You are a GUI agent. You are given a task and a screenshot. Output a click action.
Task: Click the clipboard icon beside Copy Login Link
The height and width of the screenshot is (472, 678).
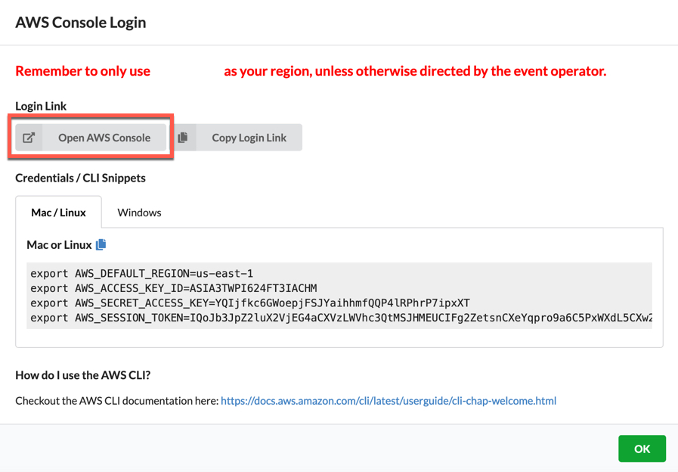(183, 138)
